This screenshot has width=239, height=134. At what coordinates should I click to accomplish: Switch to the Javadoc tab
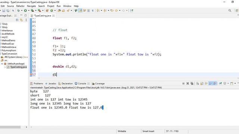(x=51, y=83)
